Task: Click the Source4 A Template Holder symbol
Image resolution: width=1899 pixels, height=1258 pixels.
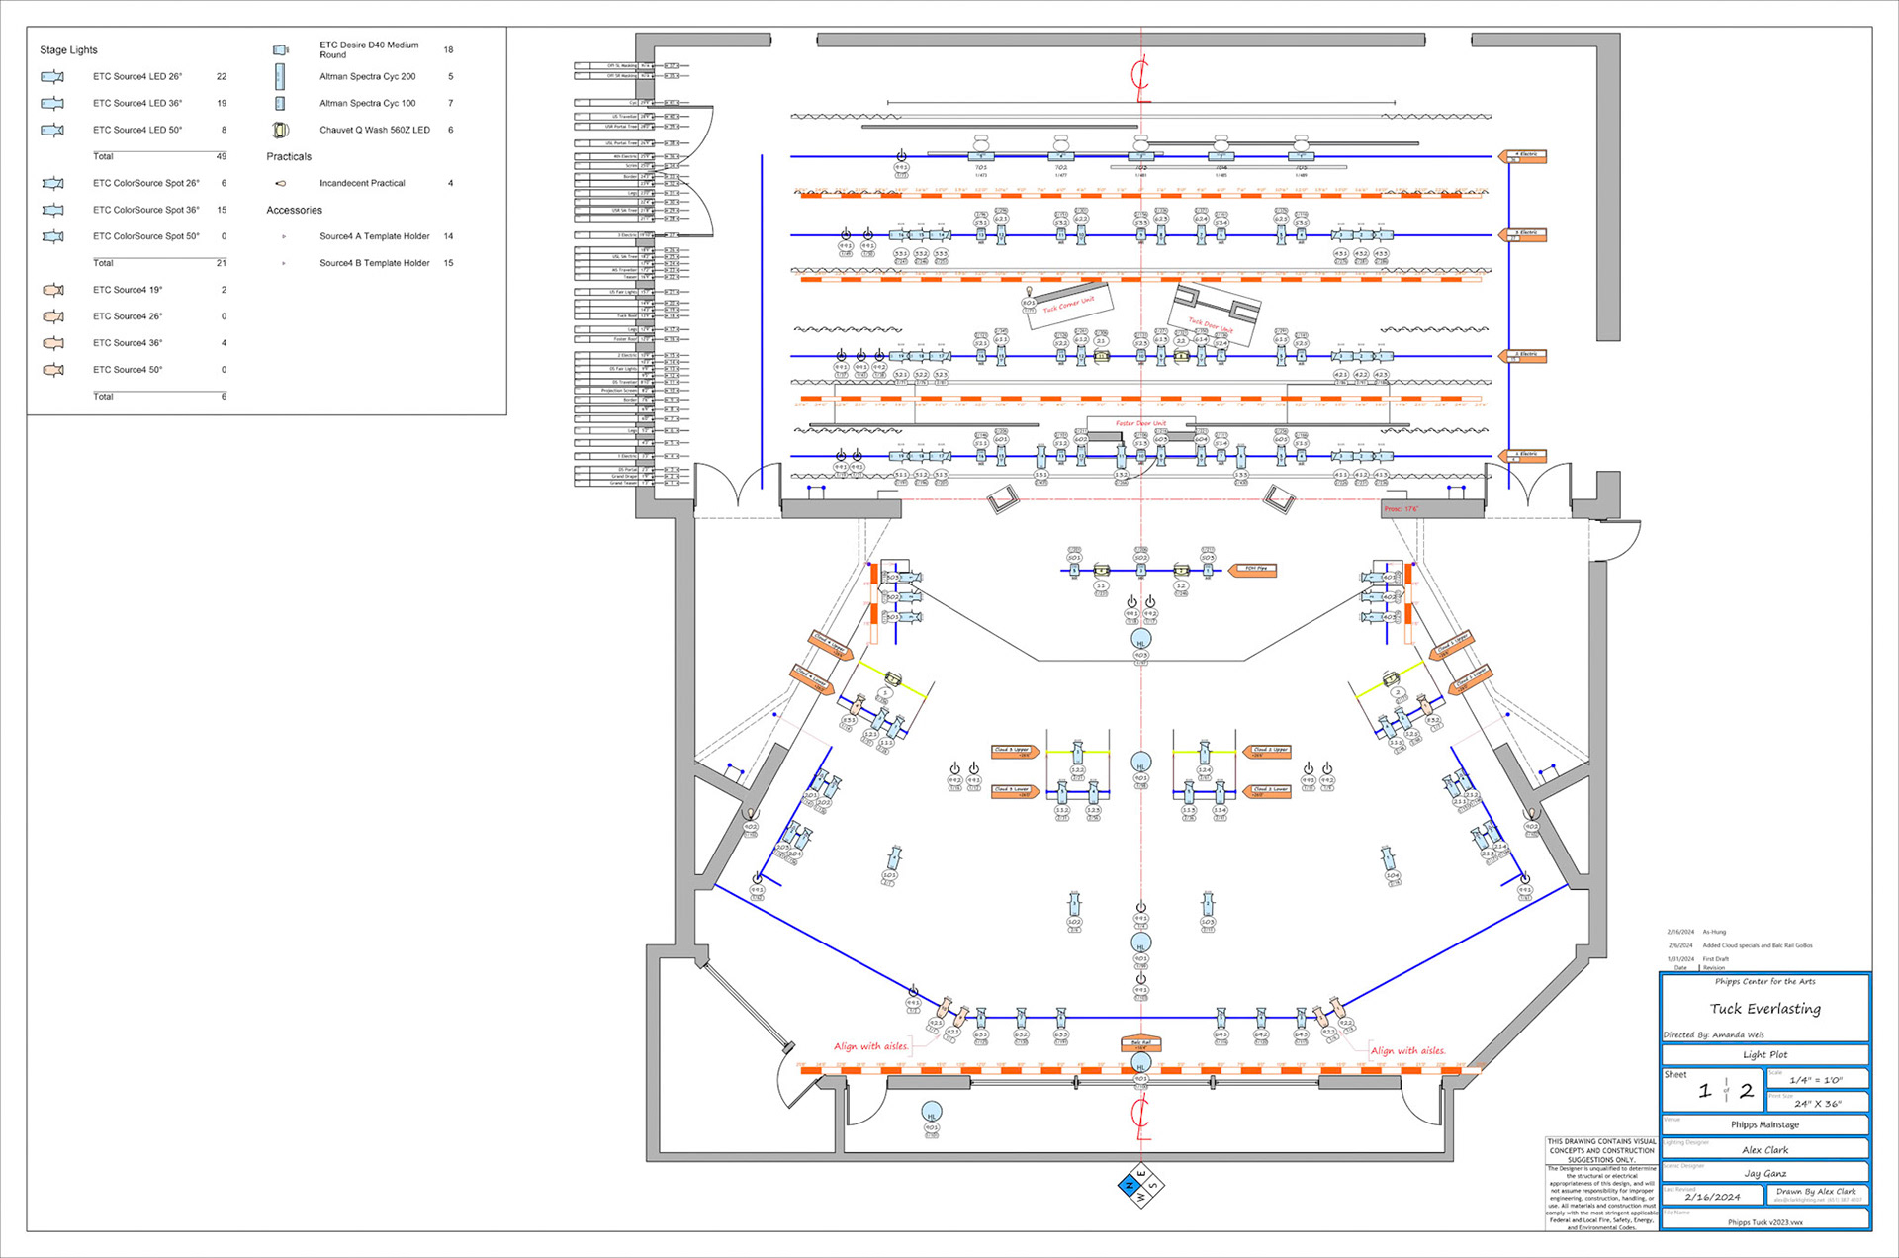Action: (284, 236)
